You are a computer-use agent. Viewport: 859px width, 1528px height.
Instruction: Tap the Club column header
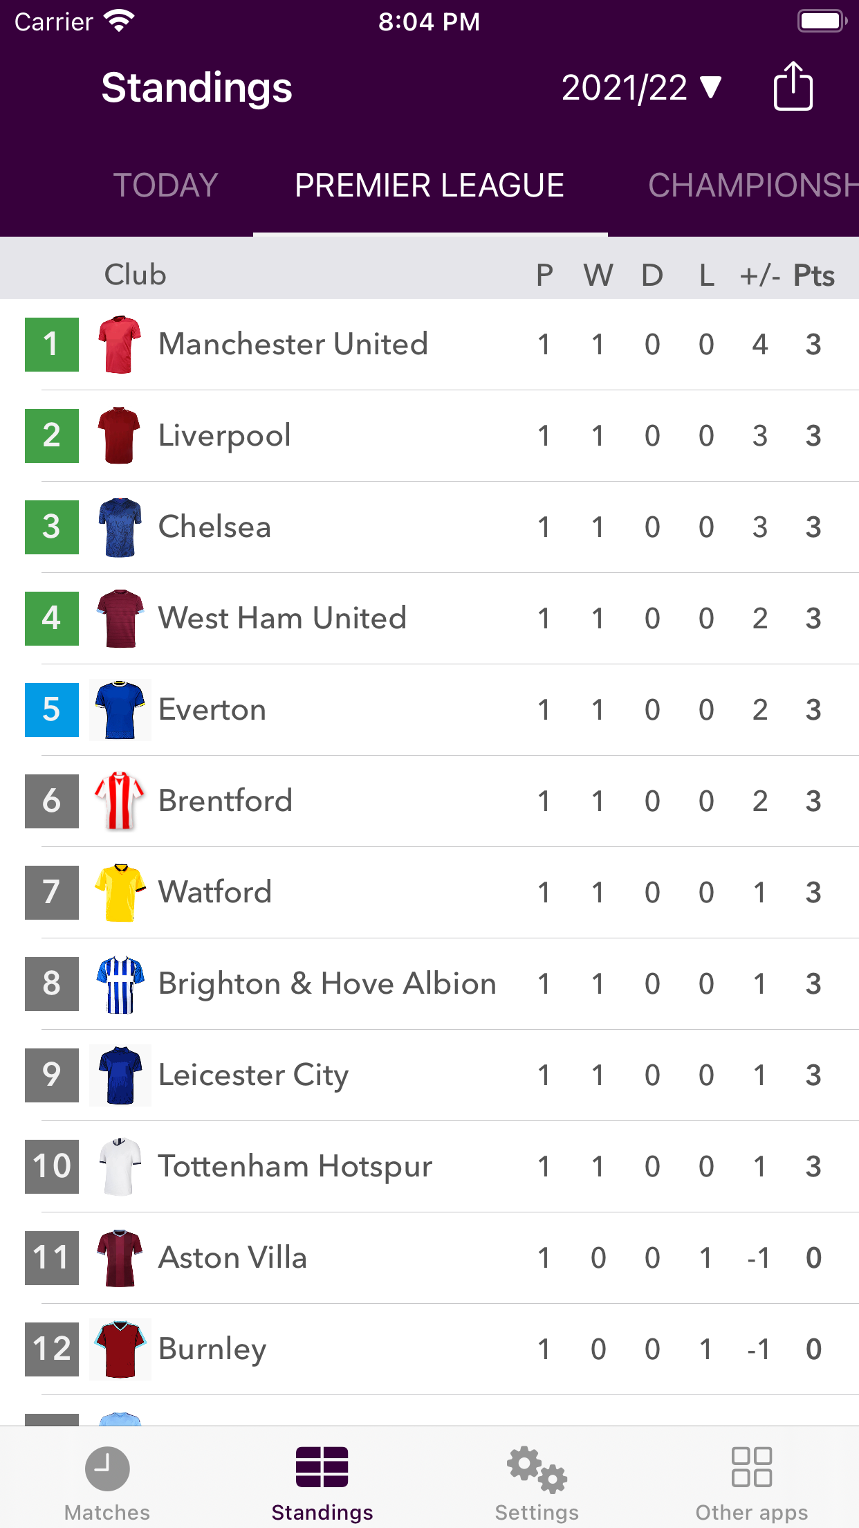[136, 275]
